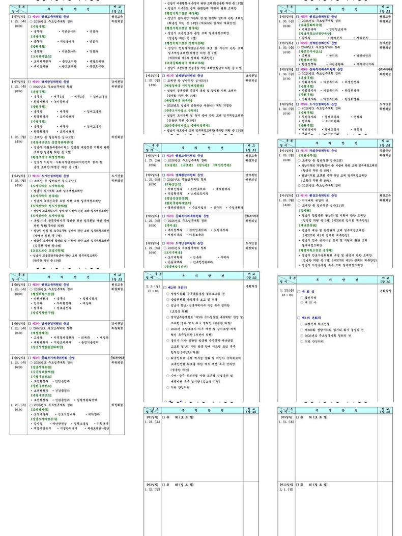402x536 pixels.
Task: Click the checkbox beside 제2차 본회의
Action: [x=164, y=287]
